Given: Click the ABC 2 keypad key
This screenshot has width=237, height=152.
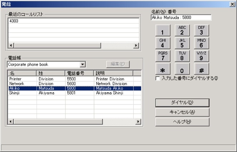Looking at the screenshot, I should tap(182, 30).
